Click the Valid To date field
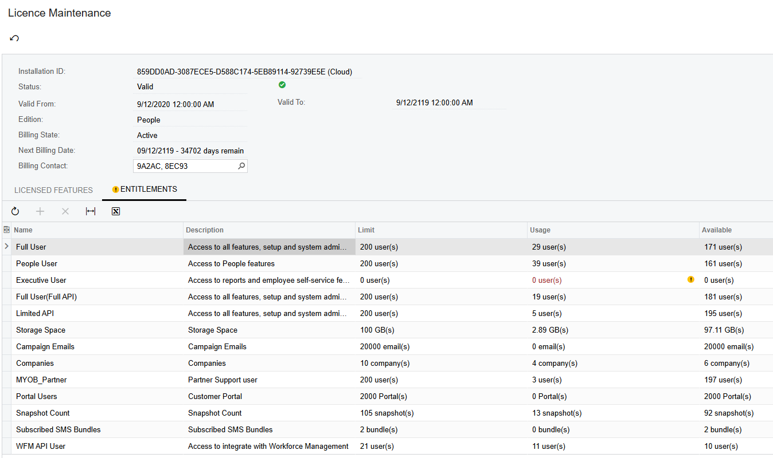 click(x=434, y=102)
